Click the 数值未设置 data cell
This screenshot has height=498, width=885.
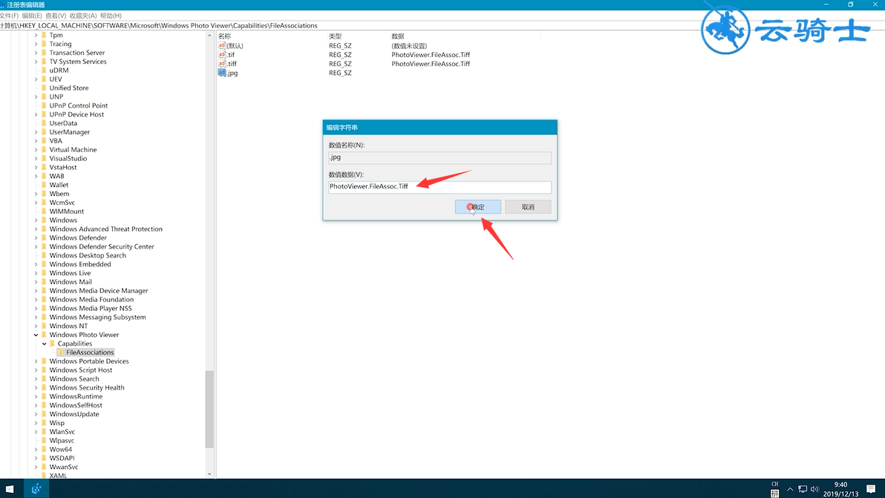[409, 46]
